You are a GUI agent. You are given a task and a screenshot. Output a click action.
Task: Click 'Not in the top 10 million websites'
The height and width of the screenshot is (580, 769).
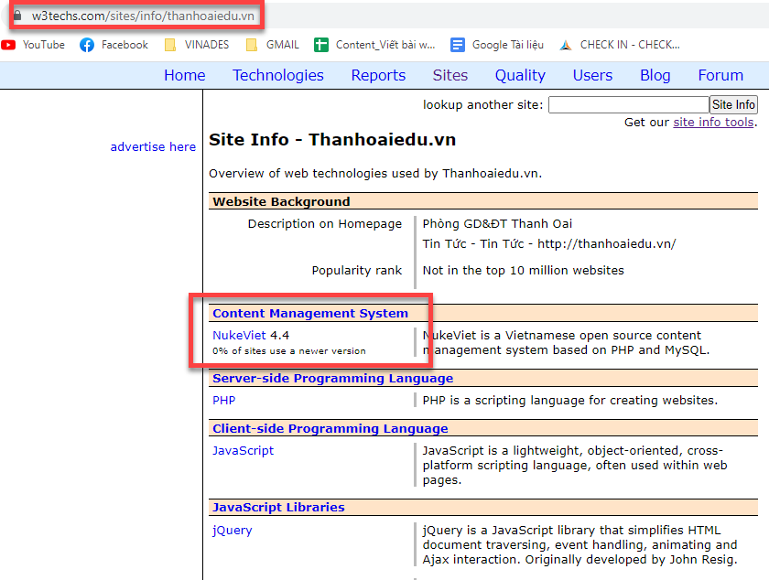click(524, 270)
